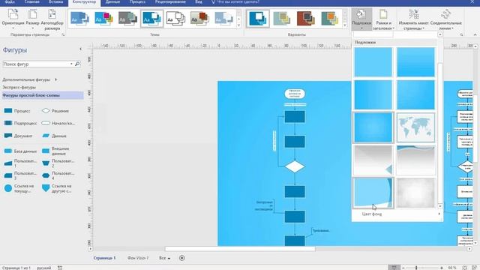Apply the gray theme thumbnail
Image resolution: width=480 pixels, height=270 pixels.
coord(127,19)
